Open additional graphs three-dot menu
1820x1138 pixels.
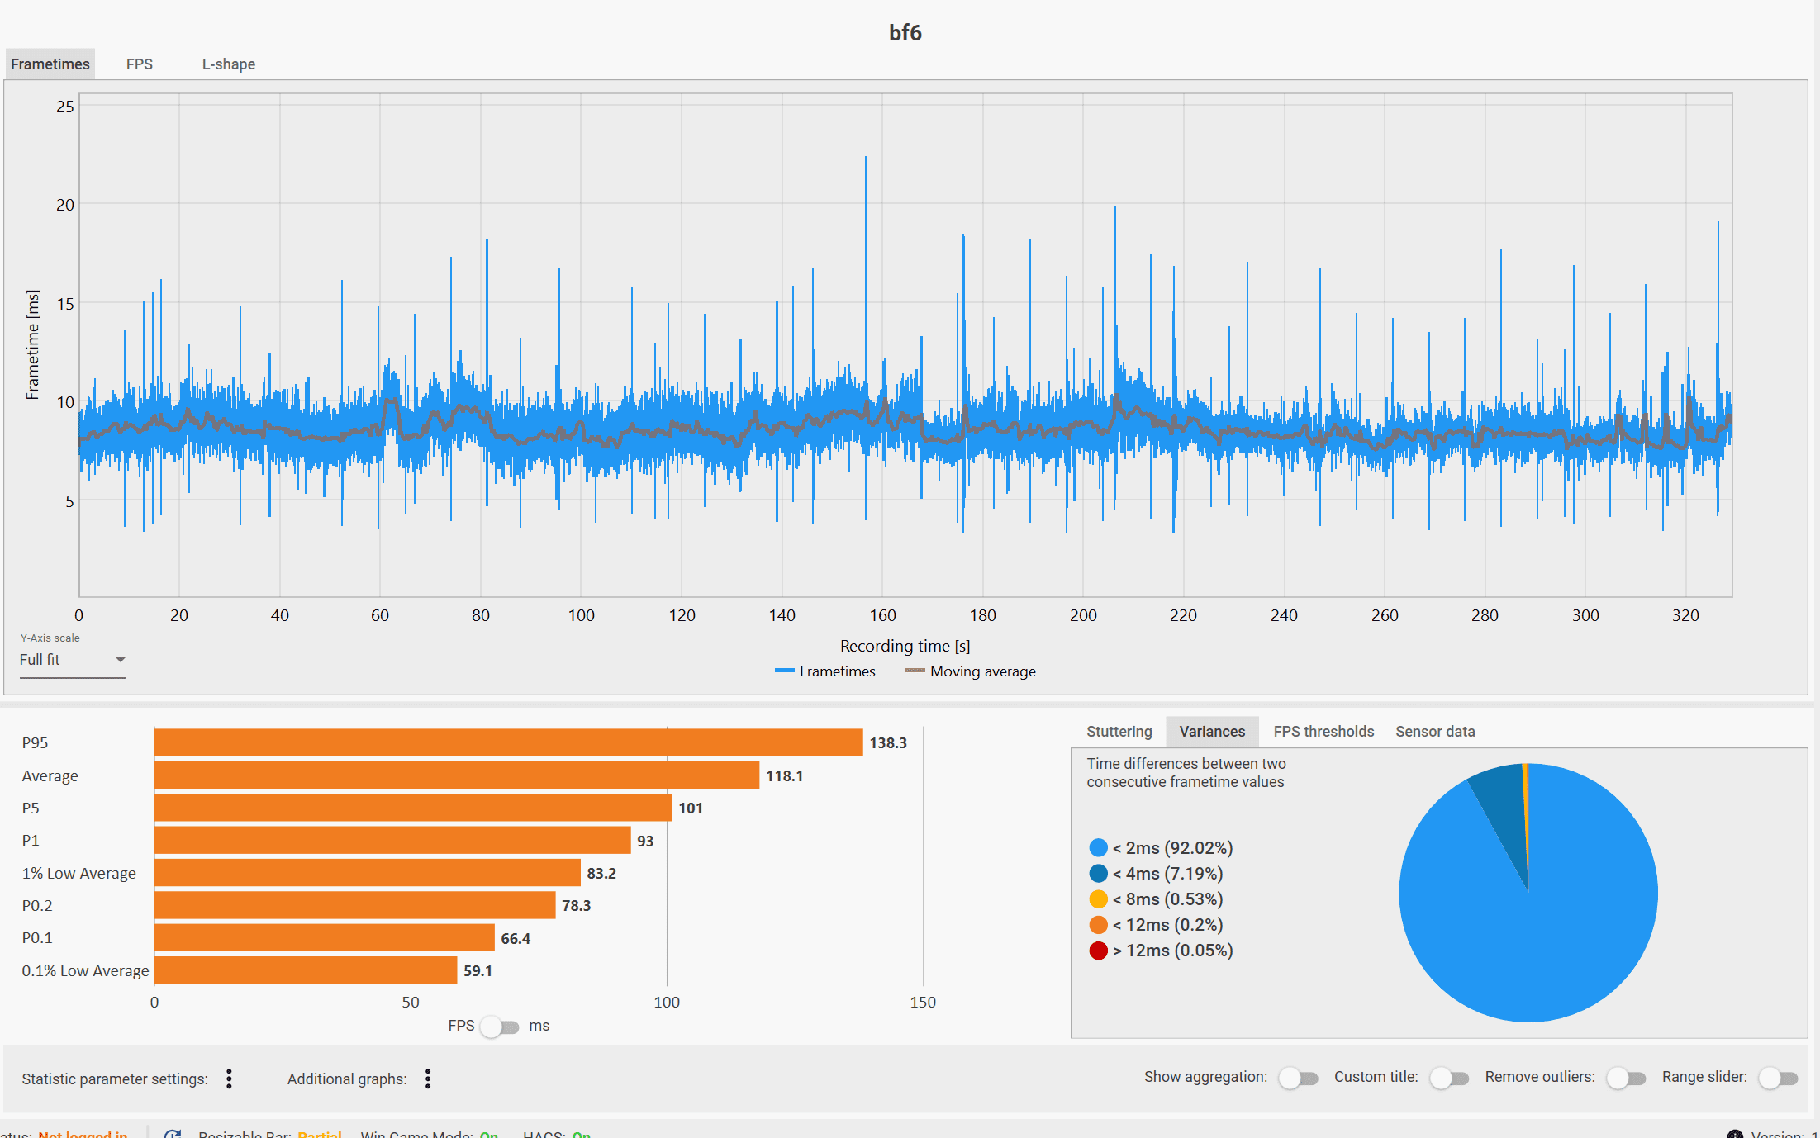click(427, 1079)
